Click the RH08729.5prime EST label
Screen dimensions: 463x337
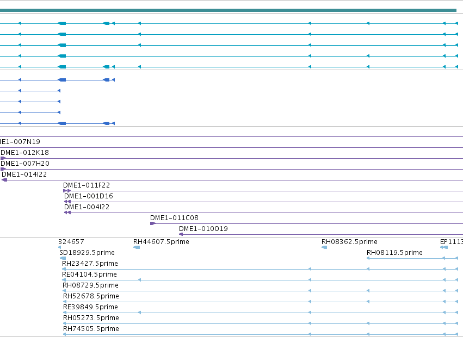[x=91, y=285]
